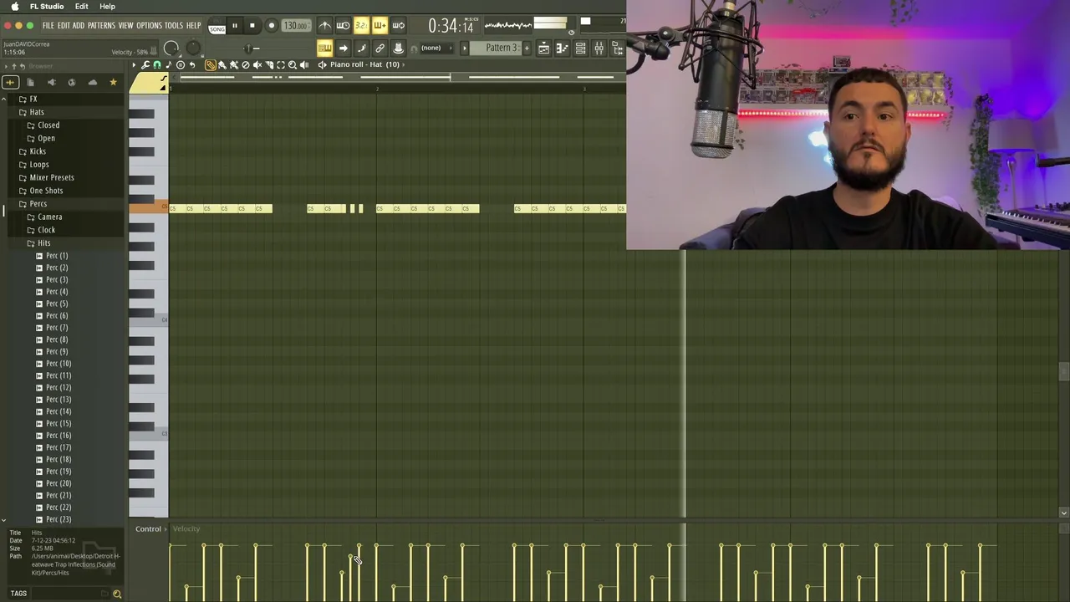Adjust the 130.000 tempo field
Screen dimensions: 1070x602
point(295,26)
